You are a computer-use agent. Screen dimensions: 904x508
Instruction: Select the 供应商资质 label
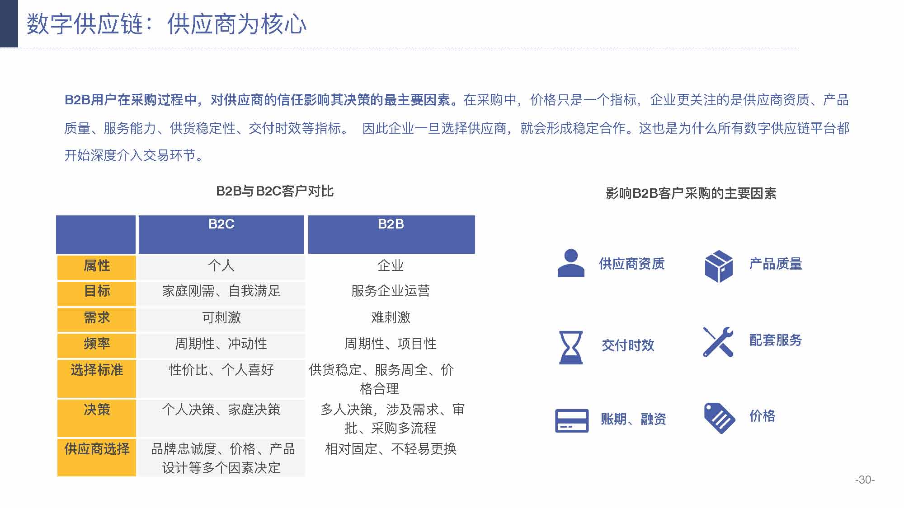pos(631,264)
